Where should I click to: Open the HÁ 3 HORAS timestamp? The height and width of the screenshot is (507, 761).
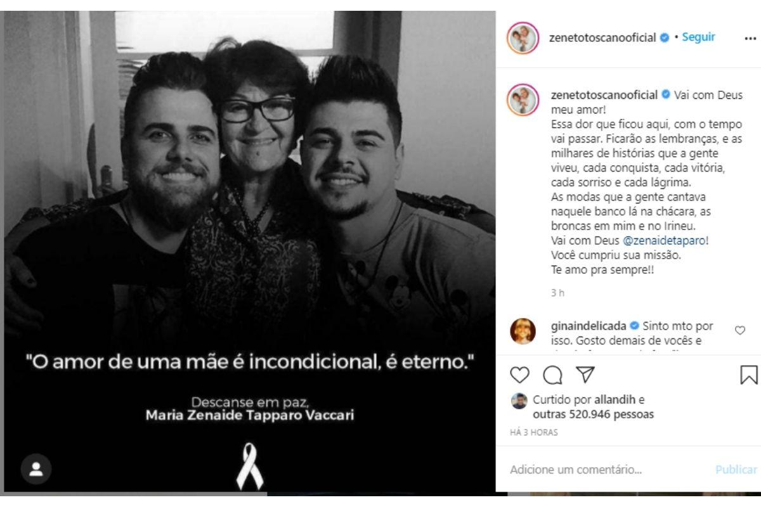click(x=534, y=432)
